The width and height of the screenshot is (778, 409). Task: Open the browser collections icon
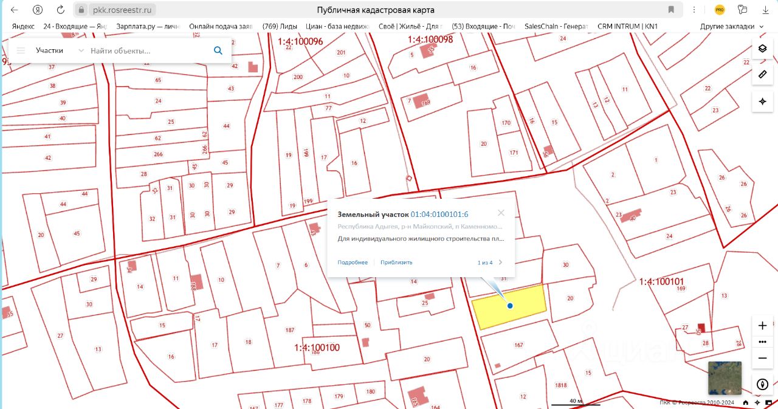click(x=742, y=10)
